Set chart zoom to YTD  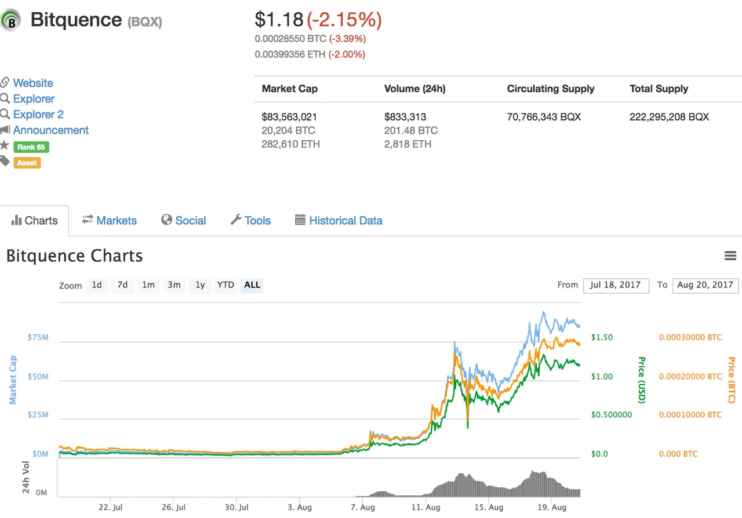tap(225, 285)
